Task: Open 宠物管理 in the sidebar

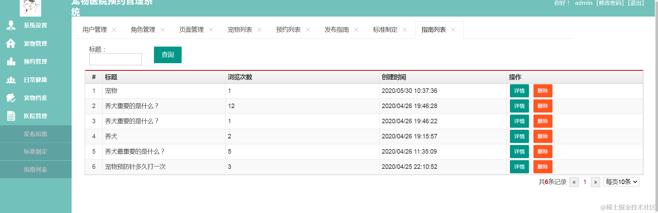Action: click(x=35, y=43)
